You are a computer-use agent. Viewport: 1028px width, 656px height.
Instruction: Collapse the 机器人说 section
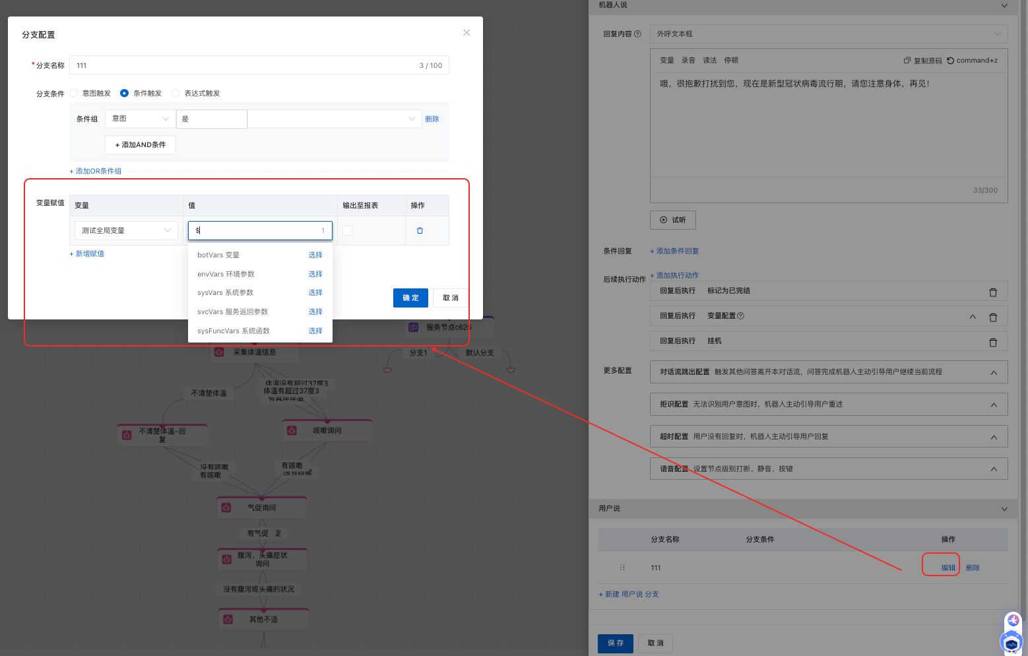[x=1004, y=6]
